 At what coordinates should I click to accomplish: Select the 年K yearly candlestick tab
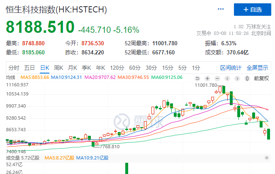pos(100,68)
